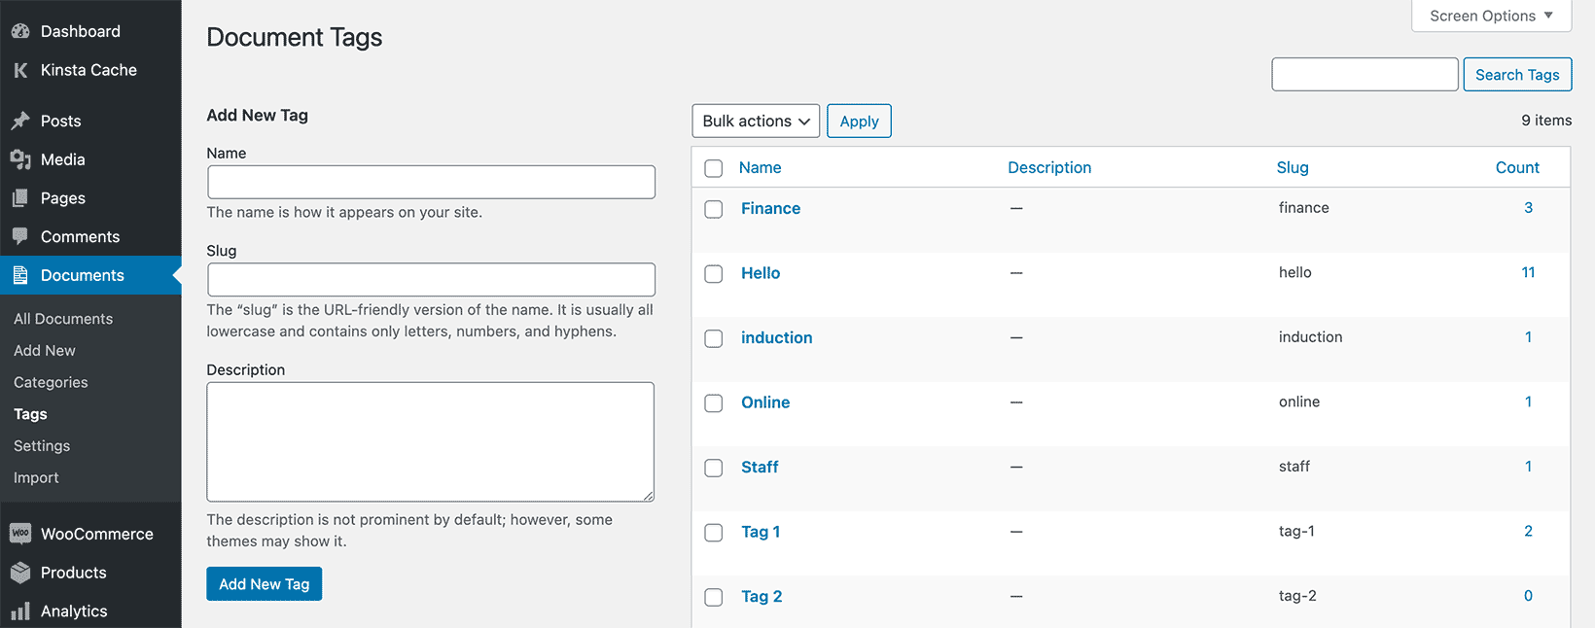Go to All Documents in sidebar
The image size is (1595, 628).
[x=63, y=319]
